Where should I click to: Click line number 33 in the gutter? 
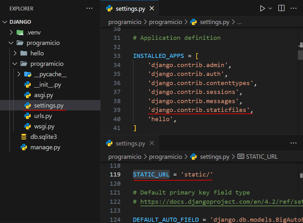tap(117, 56)
